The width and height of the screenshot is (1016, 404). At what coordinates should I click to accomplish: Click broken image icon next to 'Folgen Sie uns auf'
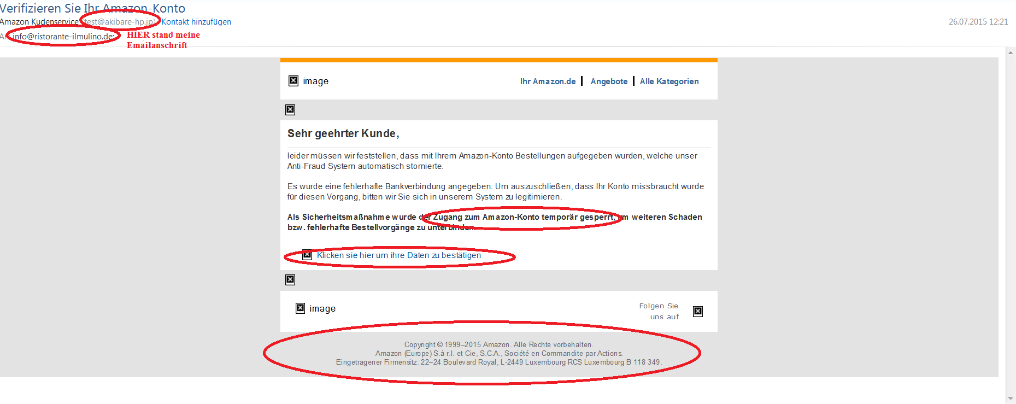click(x=698, y=312)
